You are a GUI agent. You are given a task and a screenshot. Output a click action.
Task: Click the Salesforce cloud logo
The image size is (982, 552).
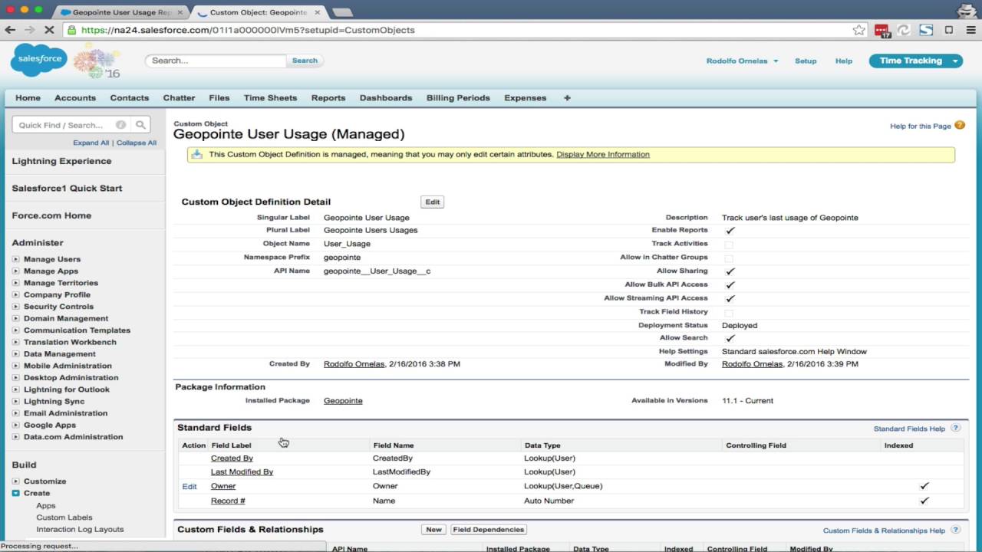coord(38,60)
